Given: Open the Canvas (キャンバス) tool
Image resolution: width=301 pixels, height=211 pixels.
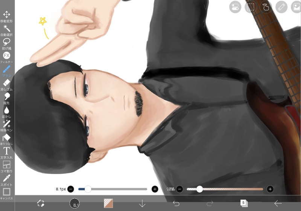Looking at the screenshot, I should point(6,194).
